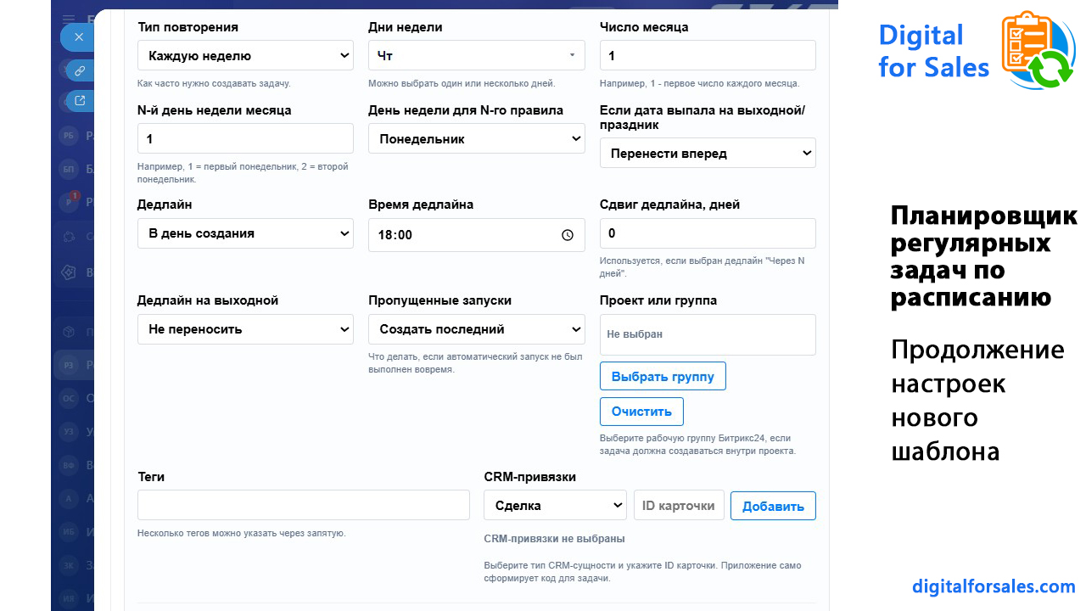The width and height of the screenshot is (1086, 611).
Task: Open Пропущенные запуски dropdown
Action: (x=477, y=329)
